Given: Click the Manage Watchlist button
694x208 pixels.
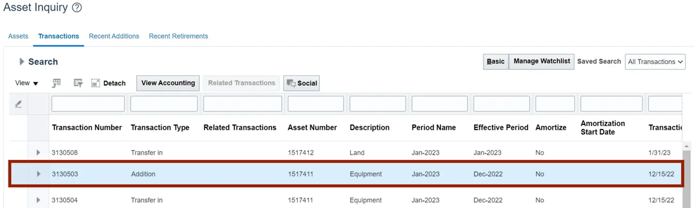Looking at the screenshot, I should (542, 62).
